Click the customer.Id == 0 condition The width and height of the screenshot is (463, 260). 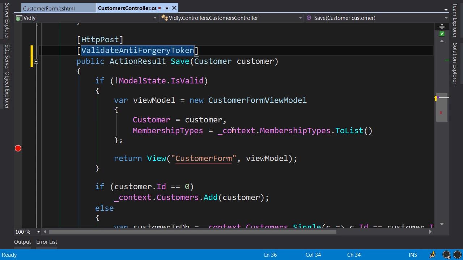point(152,187)
